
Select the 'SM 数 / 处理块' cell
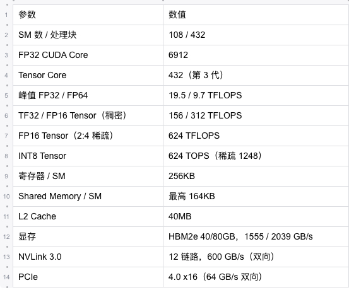click(x=88, y=35)
